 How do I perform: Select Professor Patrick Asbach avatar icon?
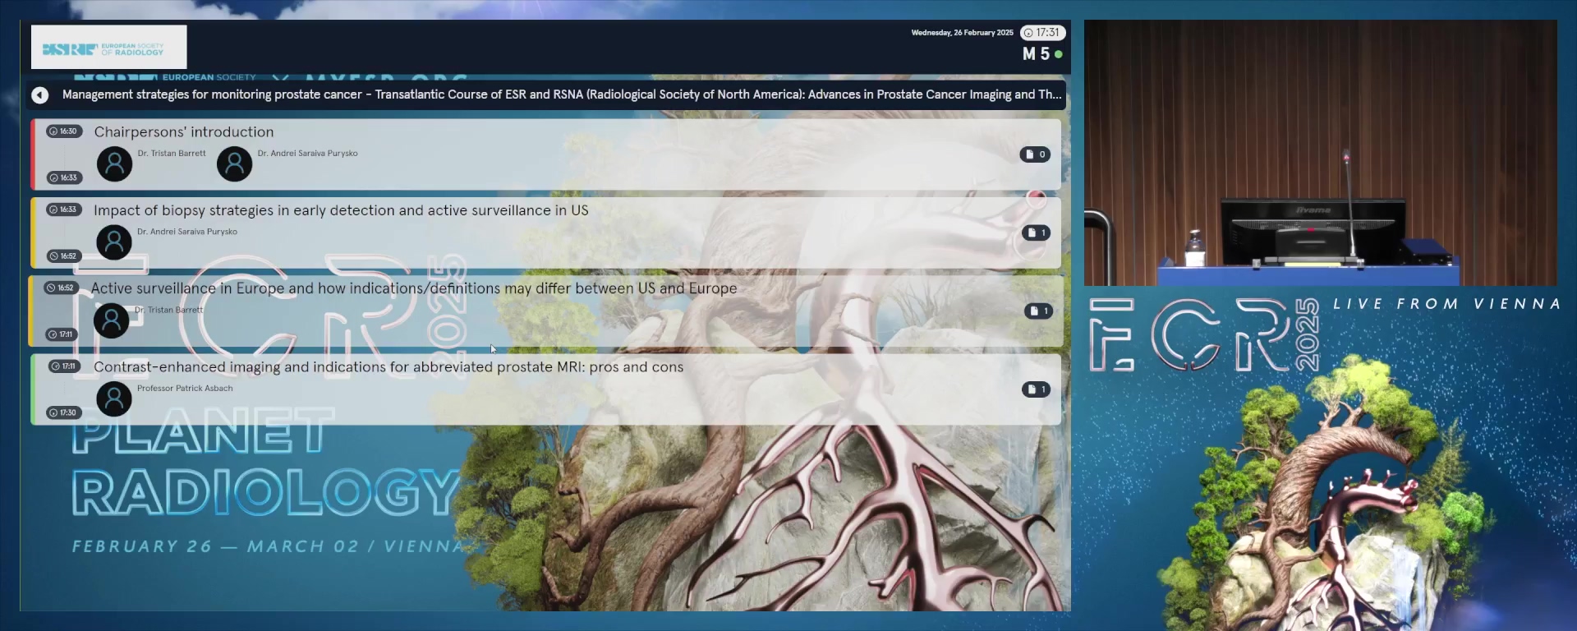tap(114, 399)
